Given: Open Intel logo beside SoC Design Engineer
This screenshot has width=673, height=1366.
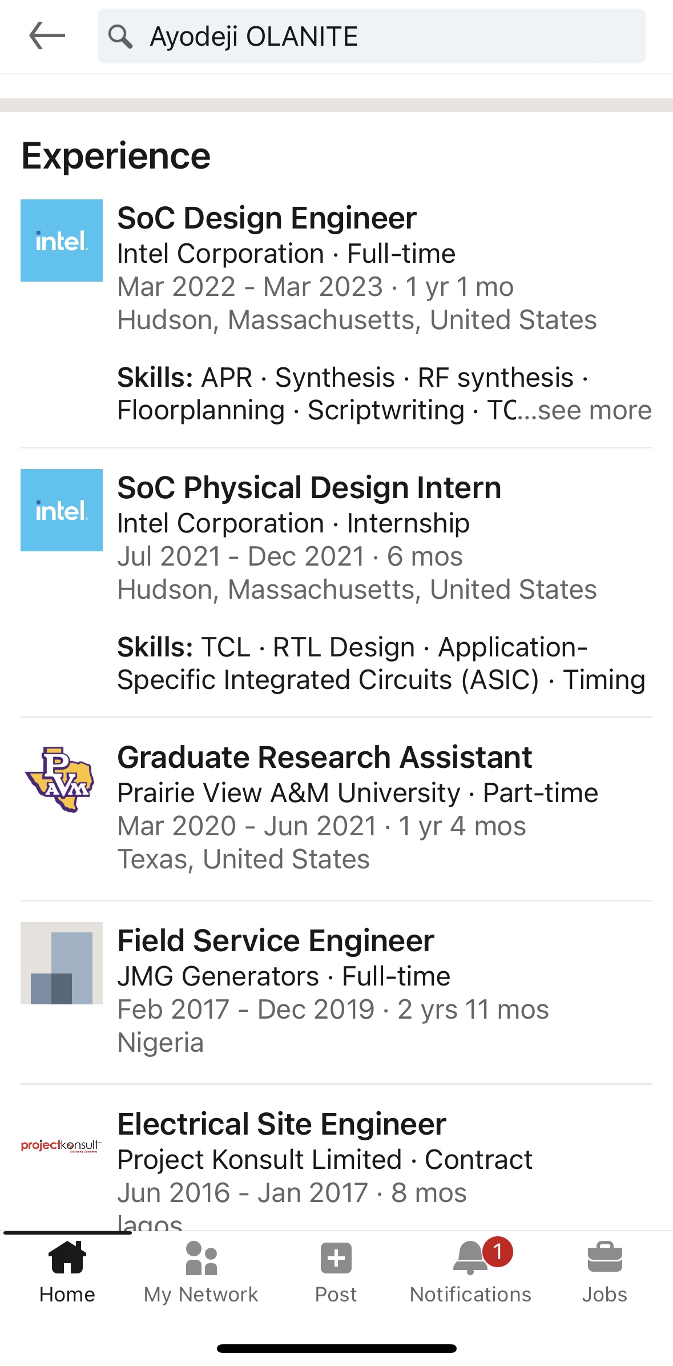Looking at the screenshot, I should click(x=62, y=241).
